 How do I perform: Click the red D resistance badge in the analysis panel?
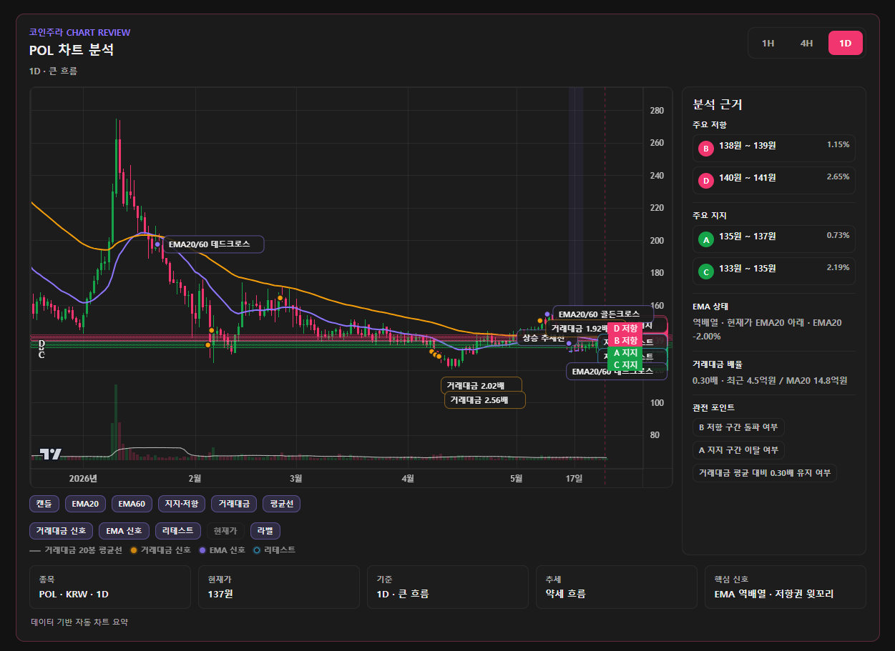pos(706,181)
